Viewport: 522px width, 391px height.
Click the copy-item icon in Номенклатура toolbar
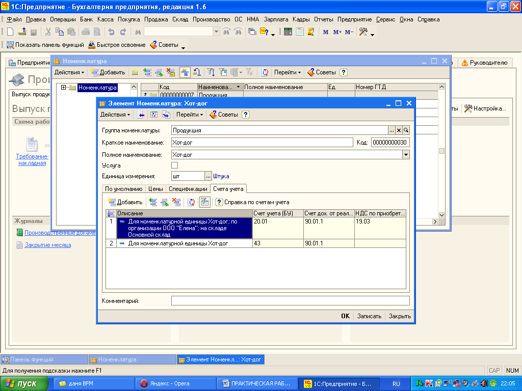tap(147, 72)
